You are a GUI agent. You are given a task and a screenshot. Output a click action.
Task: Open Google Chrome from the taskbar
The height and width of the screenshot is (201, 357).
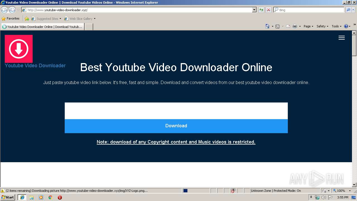[50, 197]
